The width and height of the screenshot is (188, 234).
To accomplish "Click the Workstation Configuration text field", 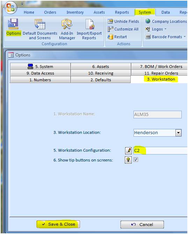I will tap(160, 150).
